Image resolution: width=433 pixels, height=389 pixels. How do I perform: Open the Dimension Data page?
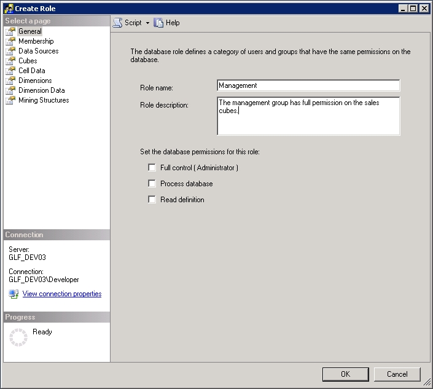click(41, 90)
